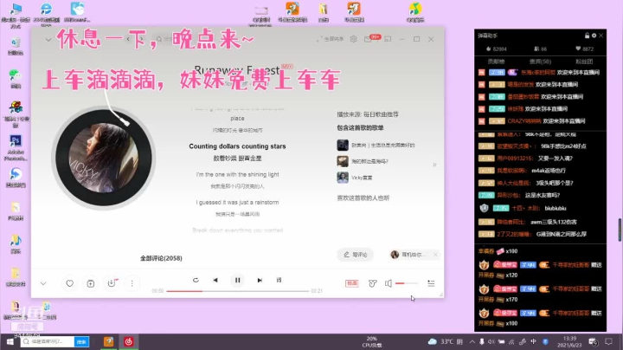Screen dimensions: 623x350
Task: Open the taskbar microphone tray icon
Action: click(482, 341)
